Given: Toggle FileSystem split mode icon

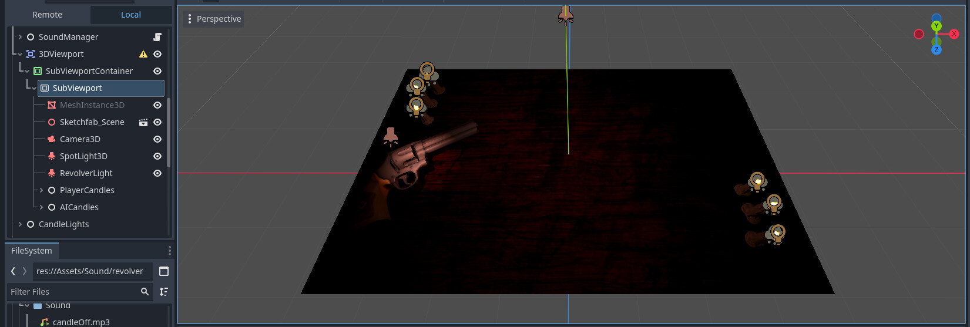Looking at the screenshot, I should [x=164, y=271].
